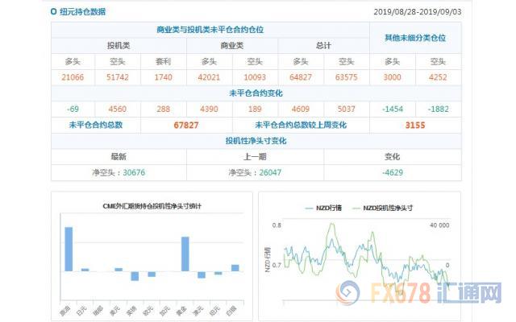Select the change value 4609
This screenshot has height=322, width=516.
coord(301,109)
